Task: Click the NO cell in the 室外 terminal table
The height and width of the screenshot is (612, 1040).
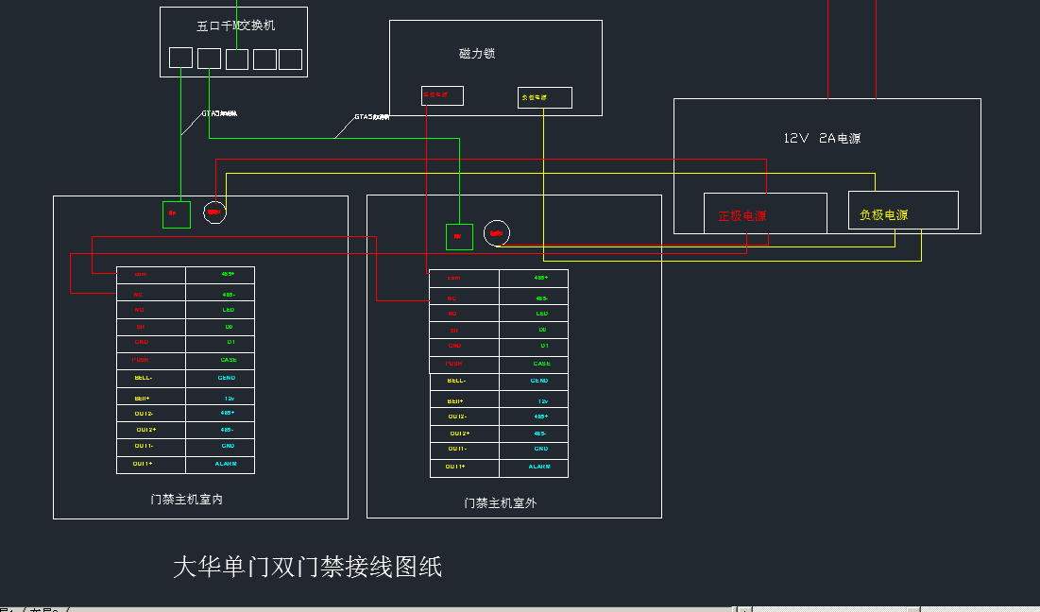Action: coord(465,314)
